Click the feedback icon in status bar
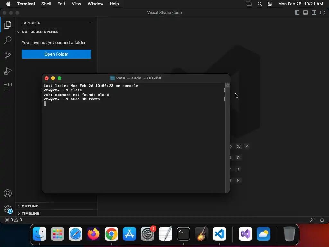329x247 pixels. point(312,220)
